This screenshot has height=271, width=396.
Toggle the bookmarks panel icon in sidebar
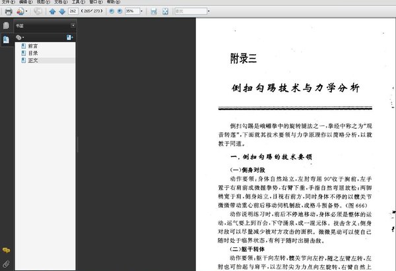pos(6,40)
